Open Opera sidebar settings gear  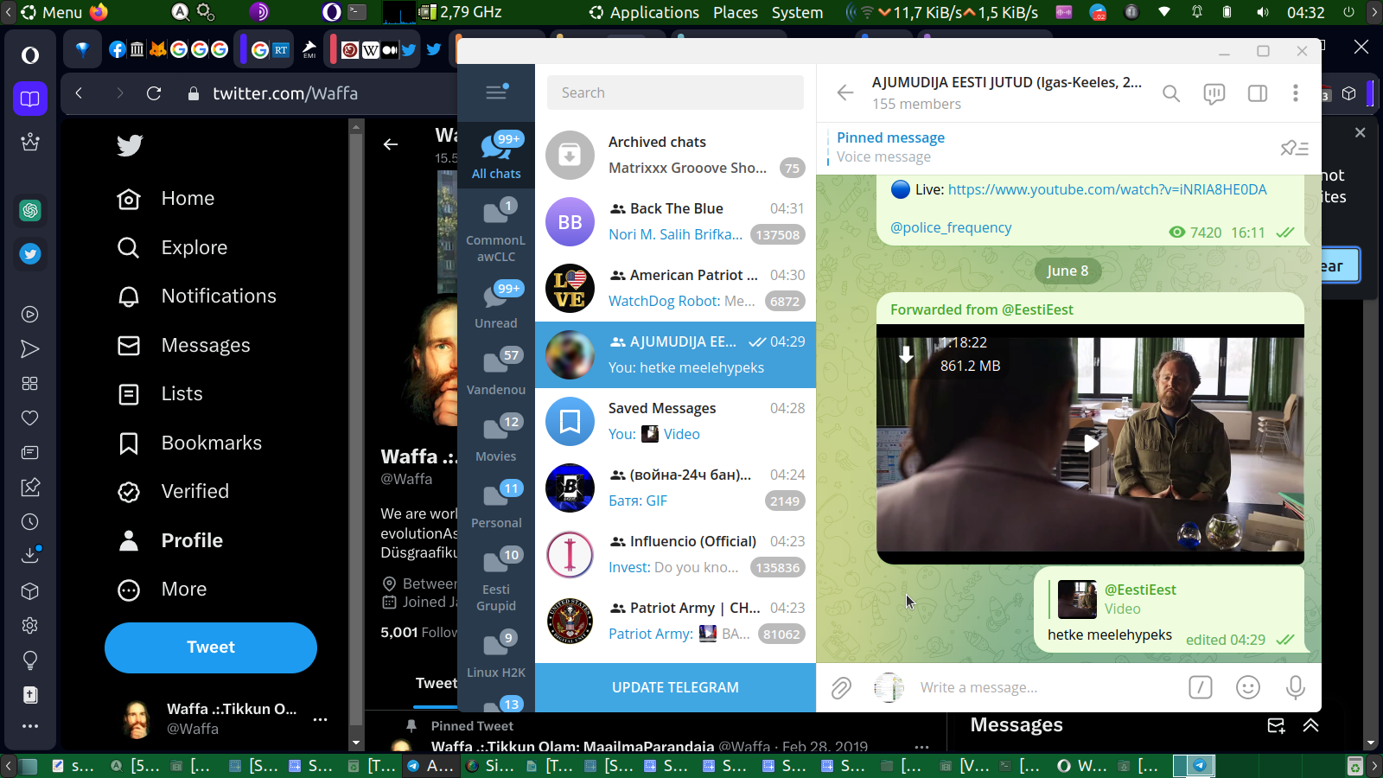pos(30,625)
